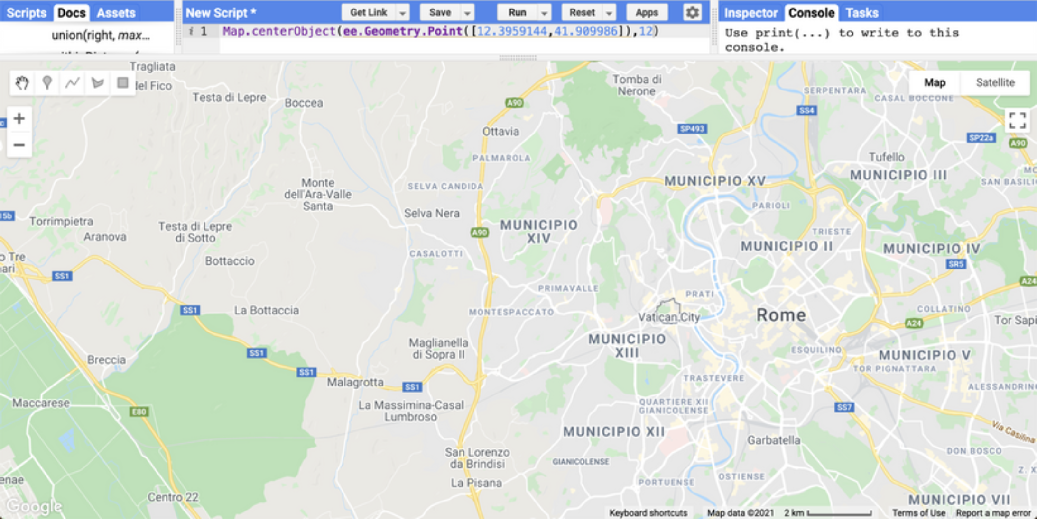Click the info marker on line 1

click(x=191, y=31)
